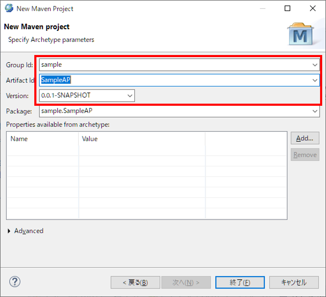The width and height of the screenshot is (326, 297).
Task: Click the Value column header
Action: point(141,139)
